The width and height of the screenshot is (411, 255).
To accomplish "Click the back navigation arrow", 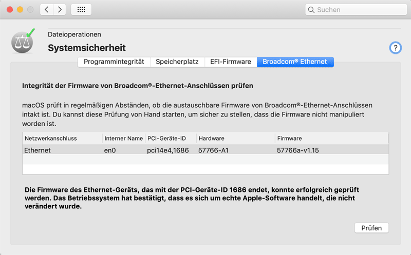I will pos(47,10).
